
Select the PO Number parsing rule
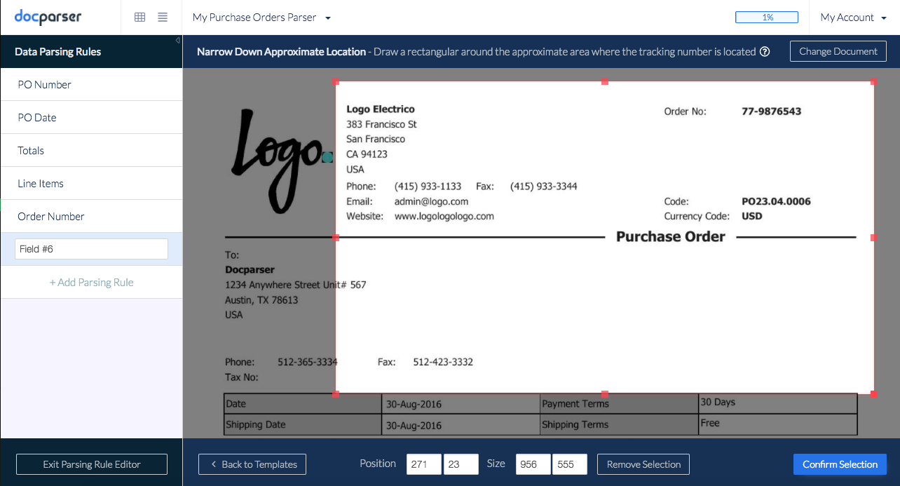click(91, 84)
